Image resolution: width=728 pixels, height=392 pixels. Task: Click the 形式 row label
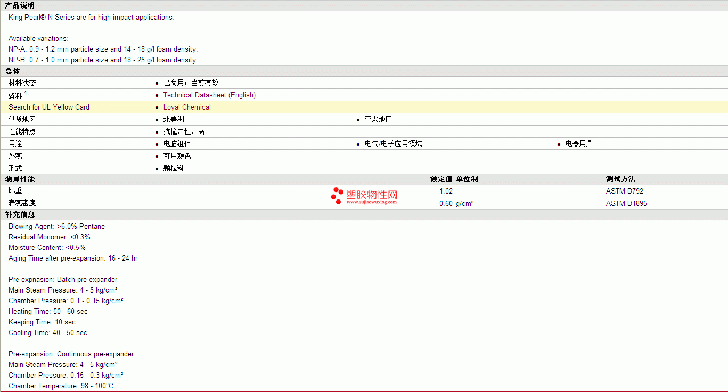tap(15, 168)
